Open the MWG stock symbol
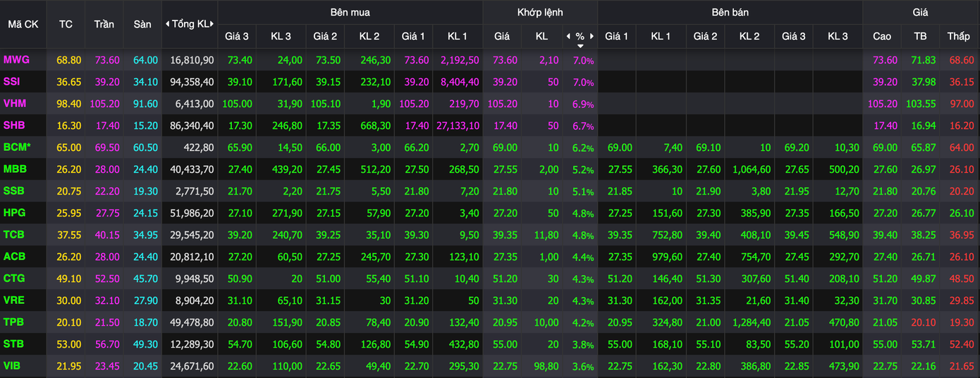Viewport: 980px width, 378px height. click(x=16, y=60)
